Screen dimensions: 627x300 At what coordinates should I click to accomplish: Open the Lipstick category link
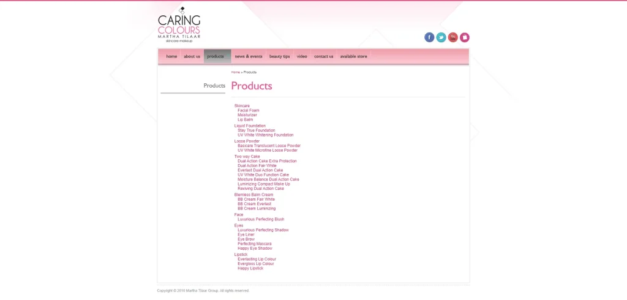241,255
